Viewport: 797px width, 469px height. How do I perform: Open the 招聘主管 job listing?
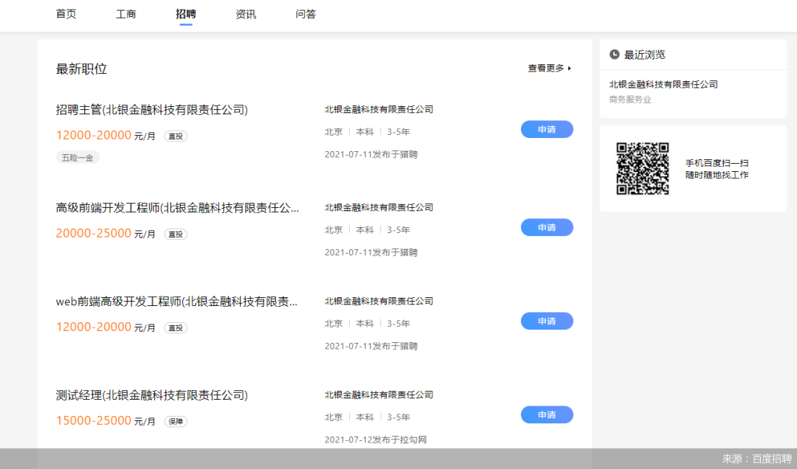tap(151, 108)
